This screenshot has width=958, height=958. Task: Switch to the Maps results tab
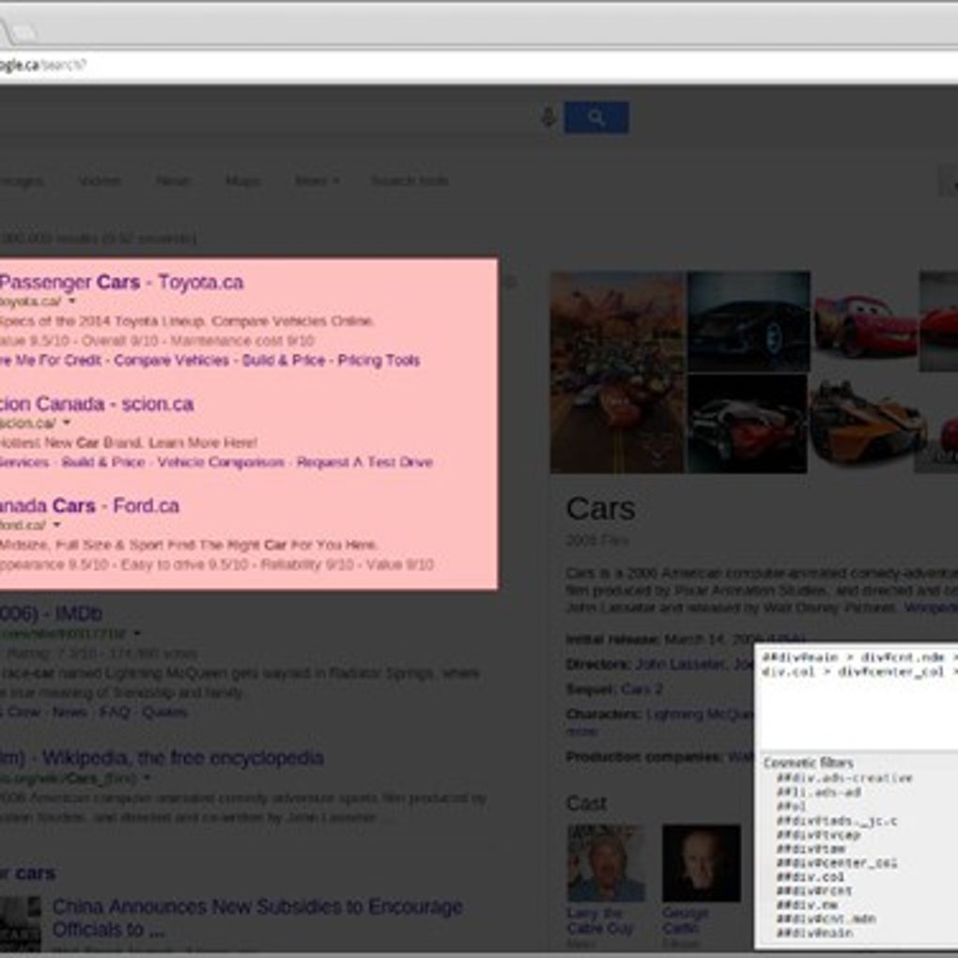pos(243,181)
